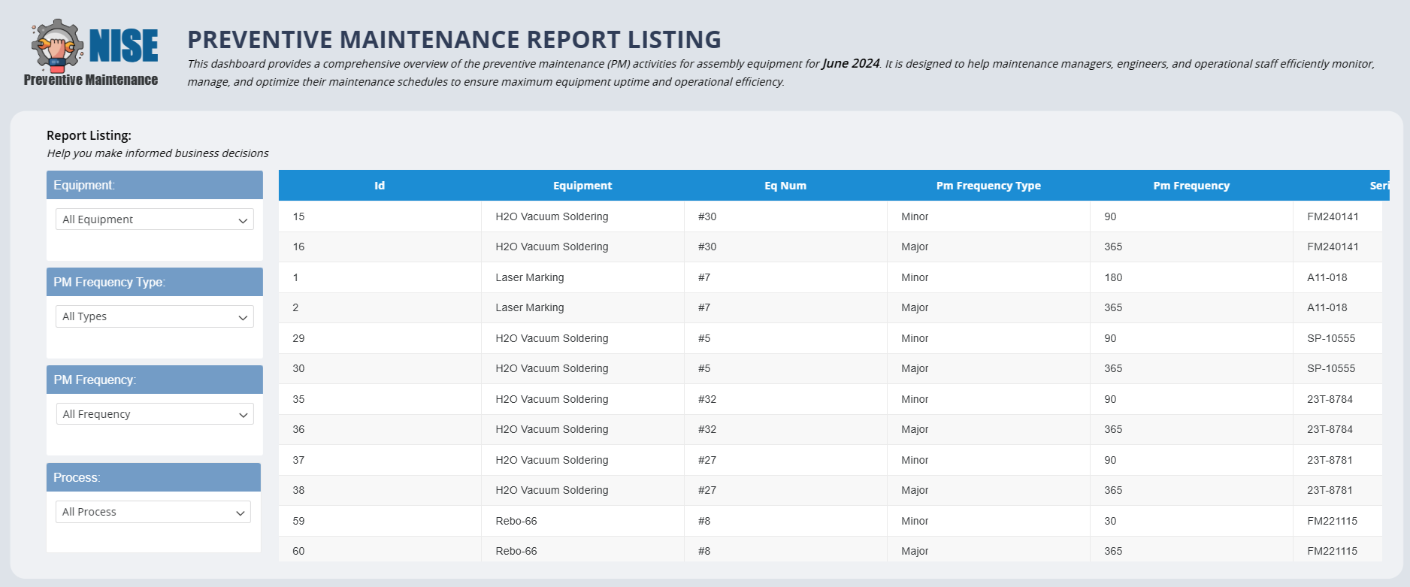Click the 180 frequency value cell
Screen dimensions: 1410x587
[1113, 277]
